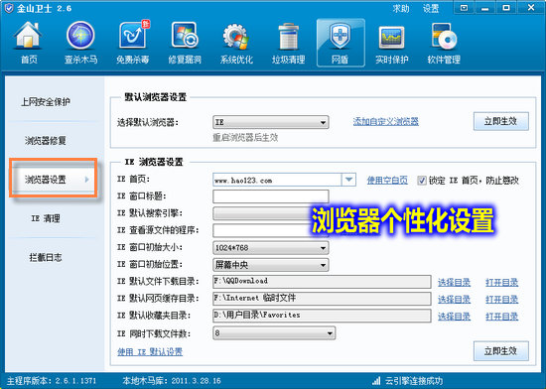The image size is (546, 389).
Task: Switch to 浏览器修复 sidebar tab
Action: tap(46, 141)
